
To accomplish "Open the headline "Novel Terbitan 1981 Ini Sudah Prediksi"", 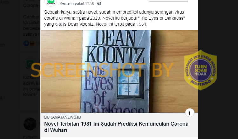I will coord(116,127).
